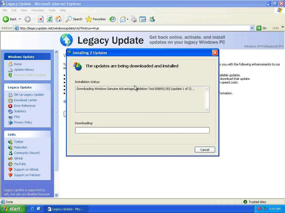Click the Trusted sites status indicator
This screenshot has width=285, height=213.
pyautogui.click(x=255, y=202)
